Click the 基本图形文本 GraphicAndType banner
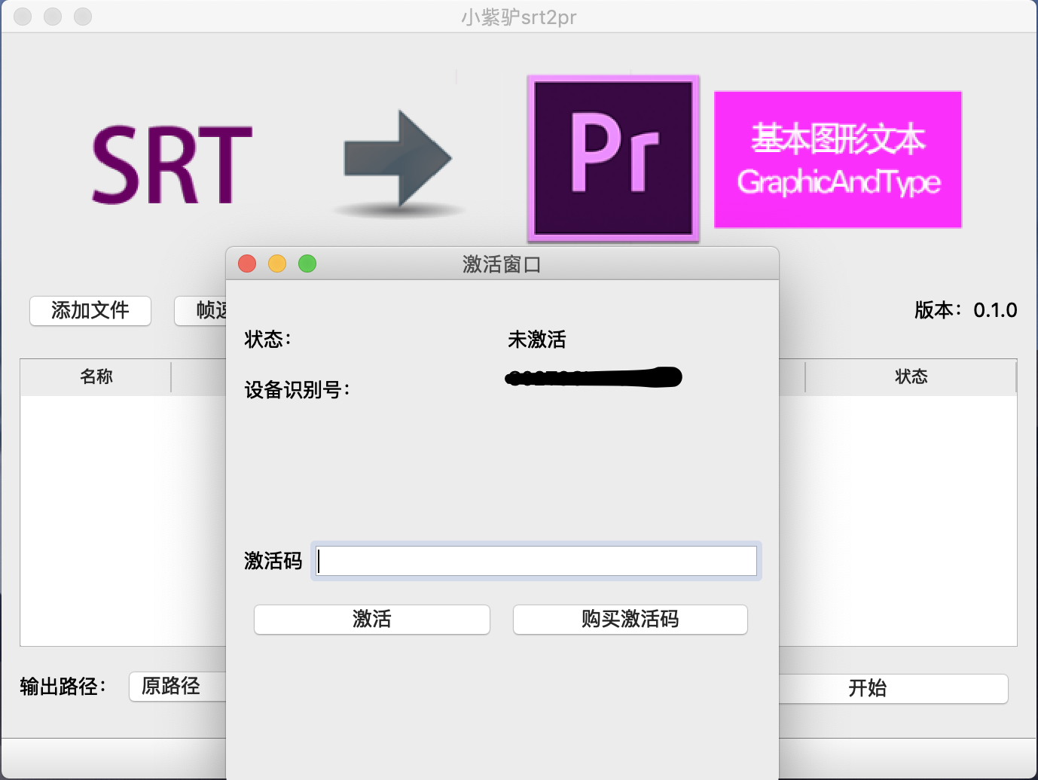This screenshot has width=1038, height=780. [x=838, y=160]
